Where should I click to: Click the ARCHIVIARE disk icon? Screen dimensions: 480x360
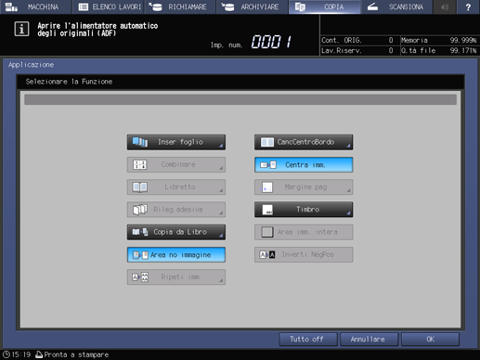[227, 6]
